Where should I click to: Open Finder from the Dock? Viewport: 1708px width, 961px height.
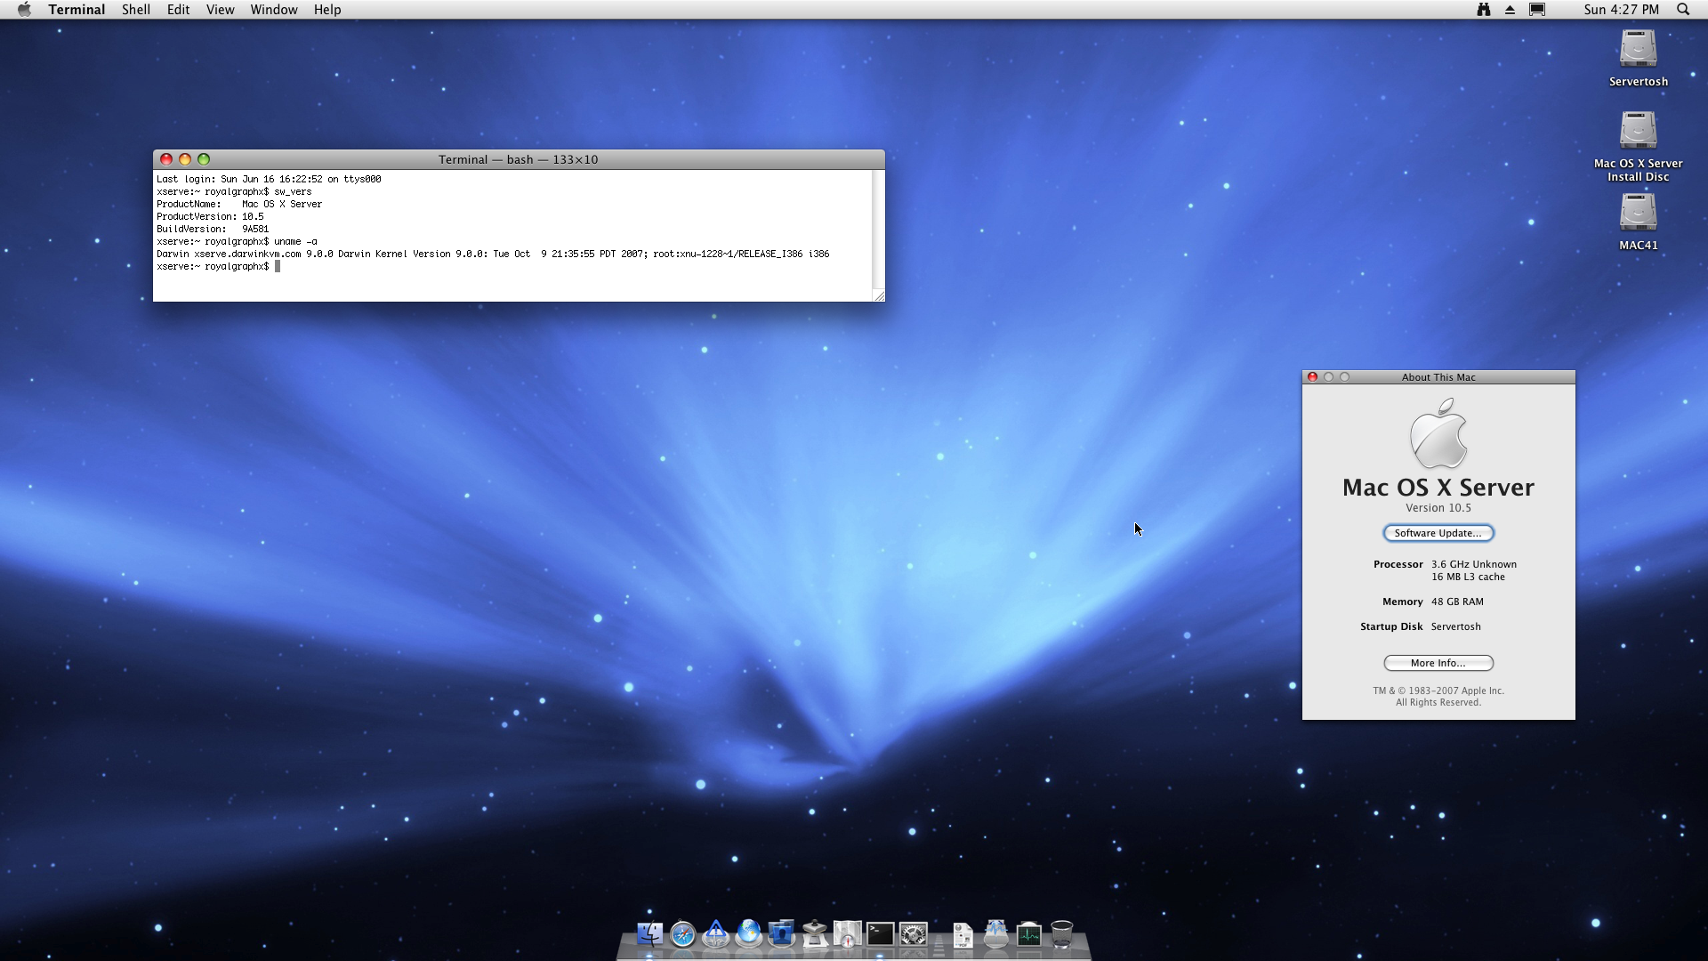tap(649, 934)
